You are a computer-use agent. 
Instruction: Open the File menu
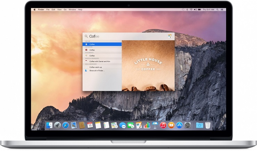coord(48,10)
